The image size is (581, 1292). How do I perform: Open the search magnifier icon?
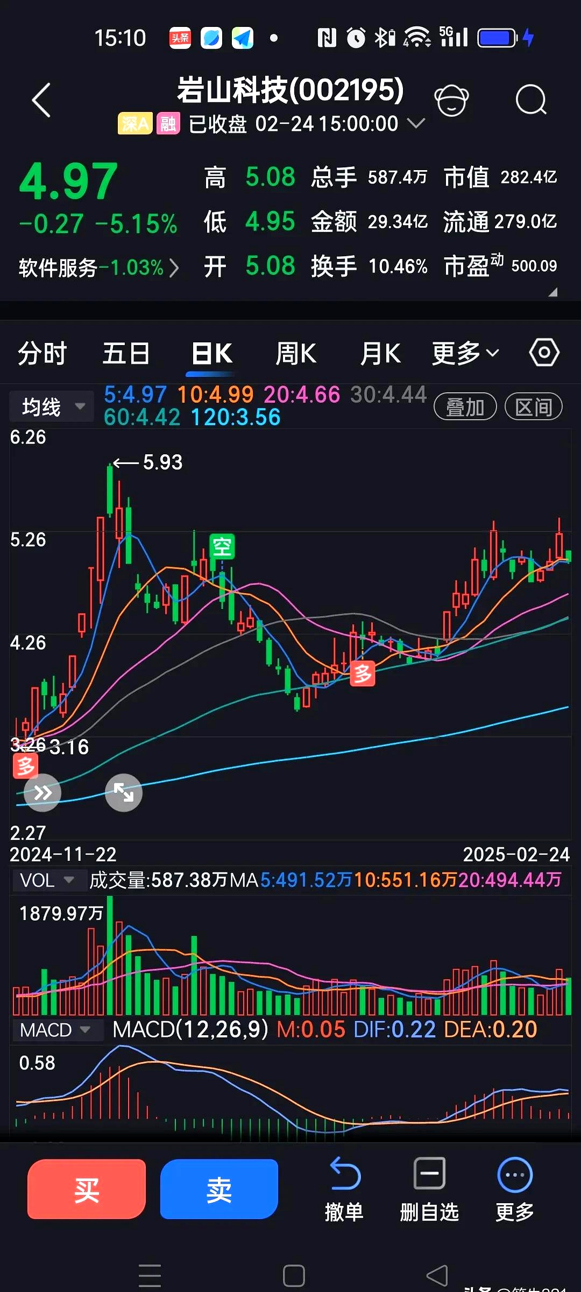(531, 100)
